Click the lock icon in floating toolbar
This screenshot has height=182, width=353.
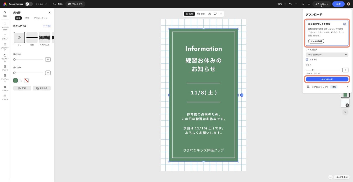(210, 14)
